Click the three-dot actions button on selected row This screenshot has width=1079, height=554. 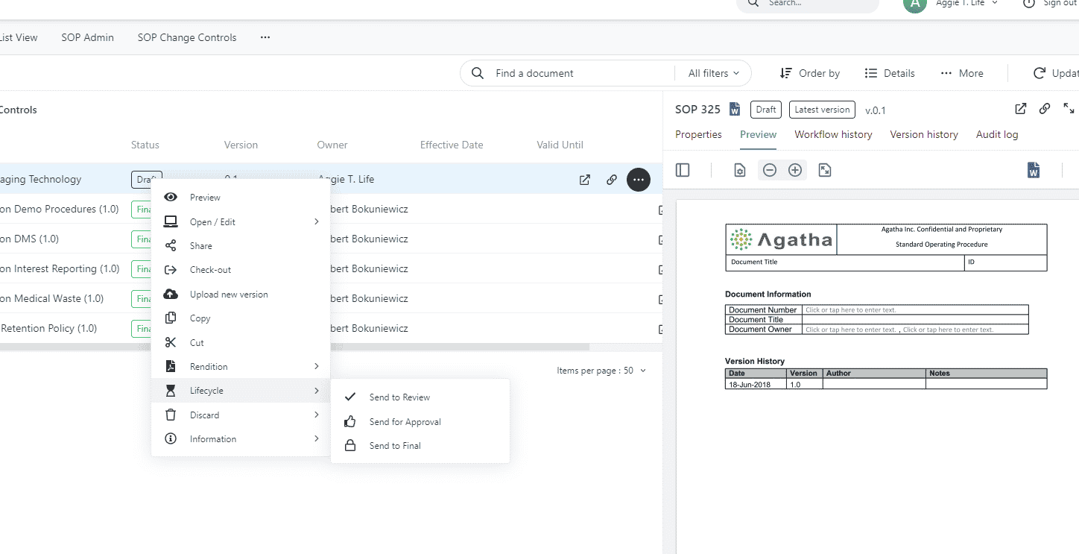639,180
